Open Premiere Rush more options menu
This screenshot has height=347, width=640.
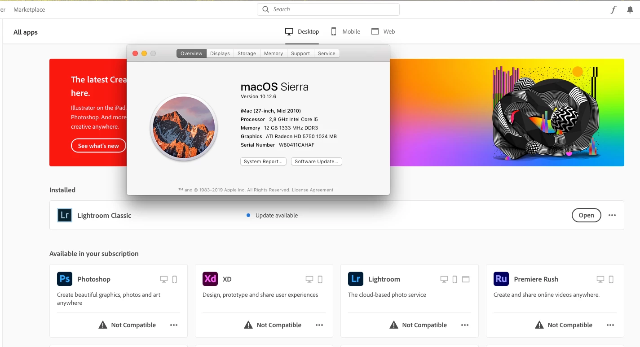[610, 325]
